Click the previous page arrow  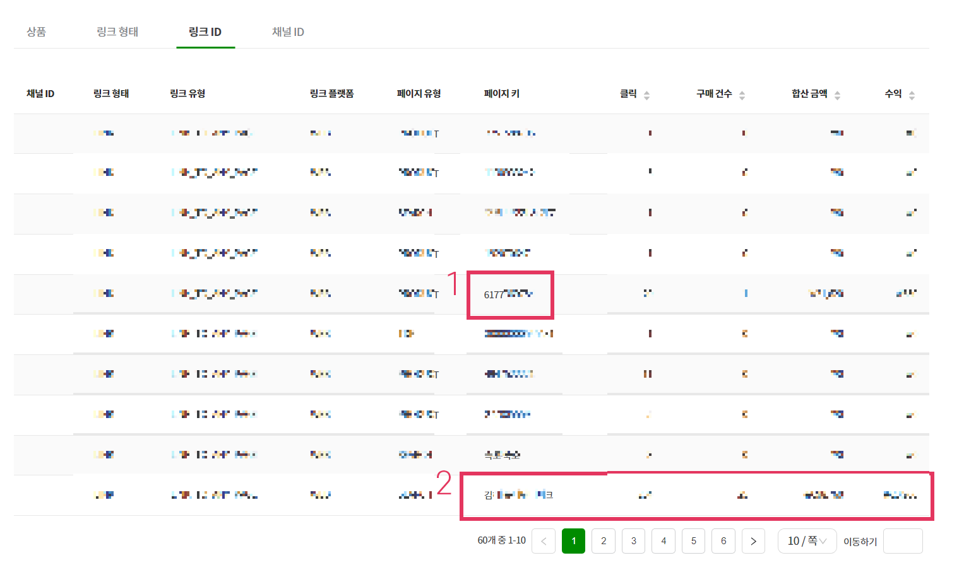(544, 541)
